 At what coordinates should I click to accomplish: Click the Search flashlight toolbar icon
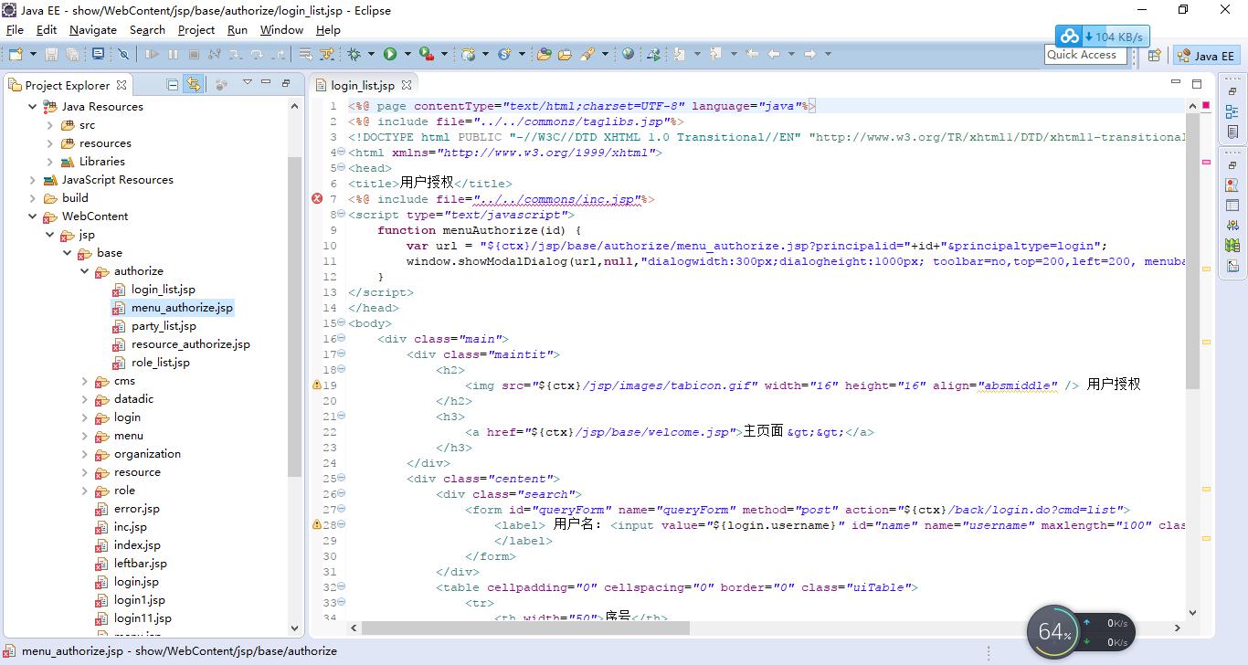(x=587, y=55)
